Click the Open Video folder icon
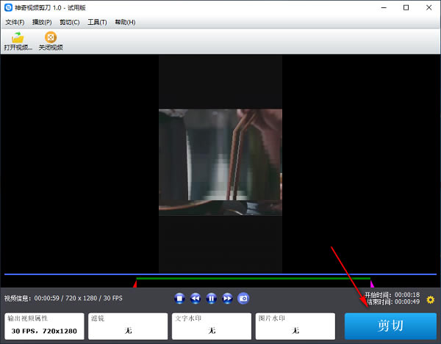This screenshot has height=344, width=441. [18, 37]
